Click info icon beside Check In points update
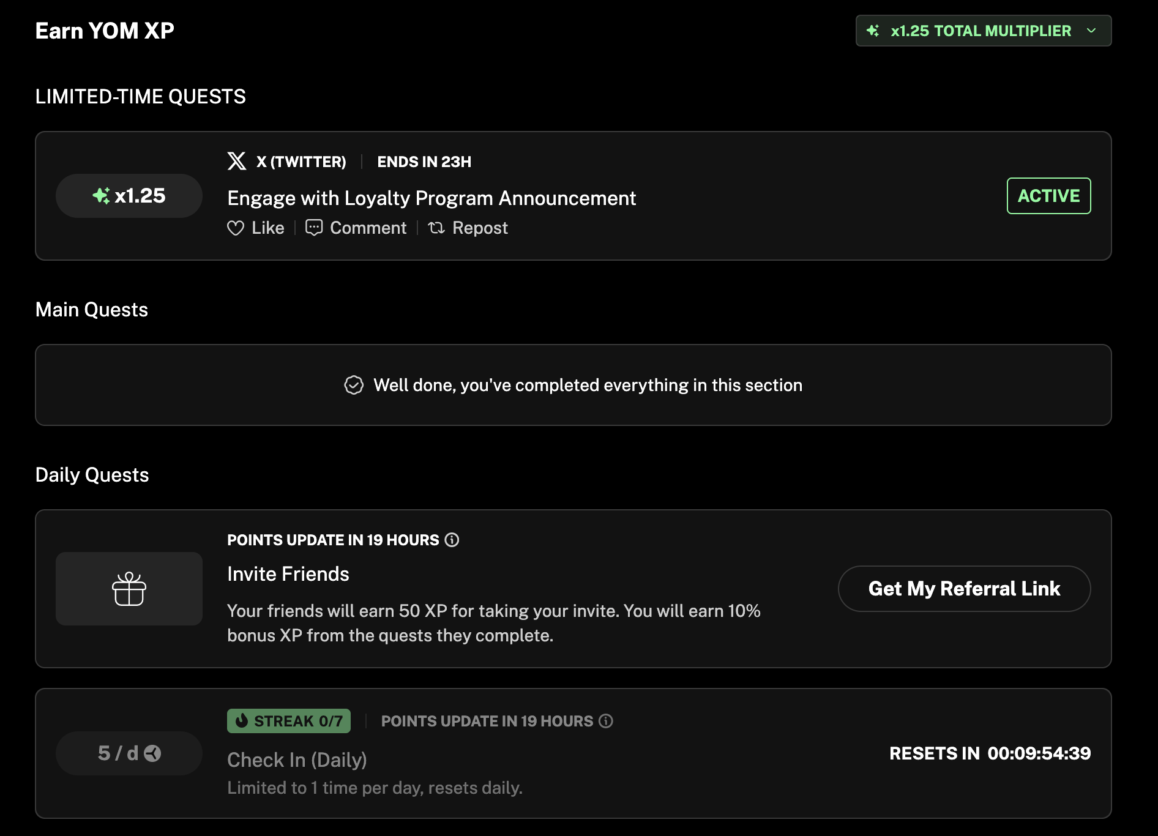This screenshot has width=1158, height=836. [605, 721]
